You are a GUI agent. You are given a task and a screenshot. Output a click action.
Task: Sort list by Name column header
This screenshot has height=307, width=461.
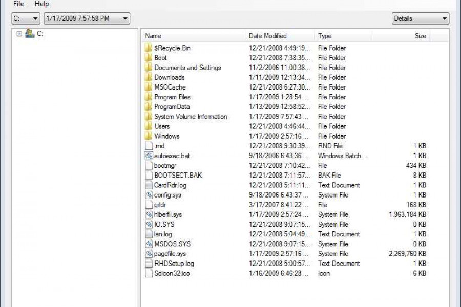pyautogui.click(x=194, y=36)
